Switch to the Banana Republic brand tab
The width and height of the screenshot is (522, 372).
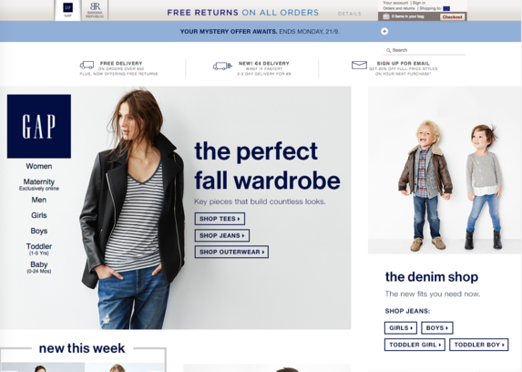coord(95,10)
